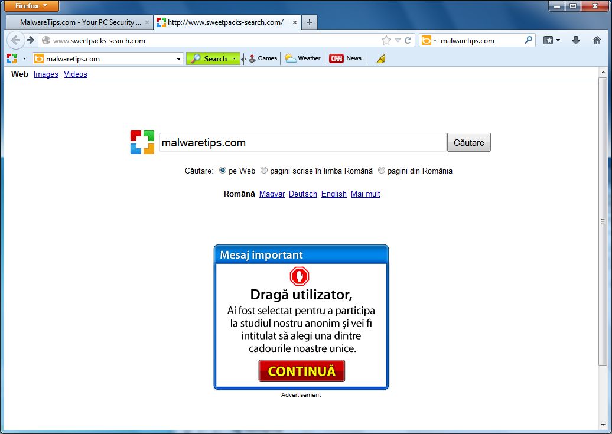Switch language to Magyar
Image resolution: width=612 pixels, height=434 pixels.
click(x=272, y=194)
